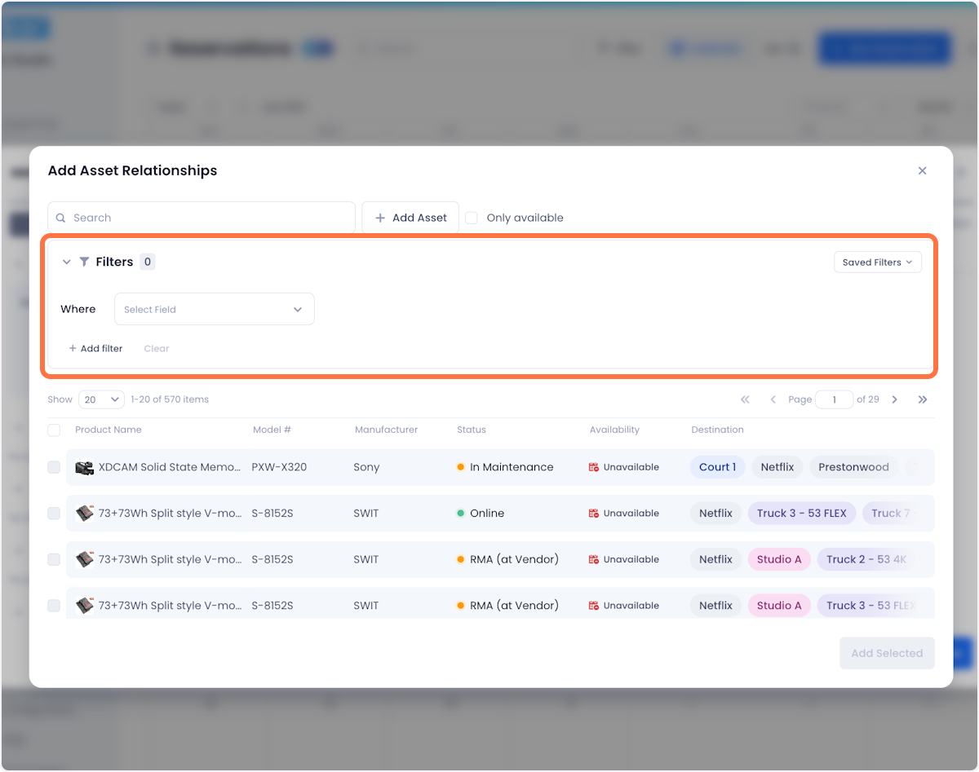Close the Add Asset Relationships dialog
The height and width of the screenshot is (772, 979).
tap(923, 170)
